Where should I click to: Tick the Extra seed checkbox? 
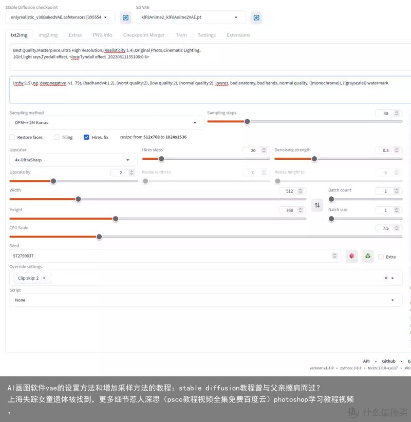381,257
